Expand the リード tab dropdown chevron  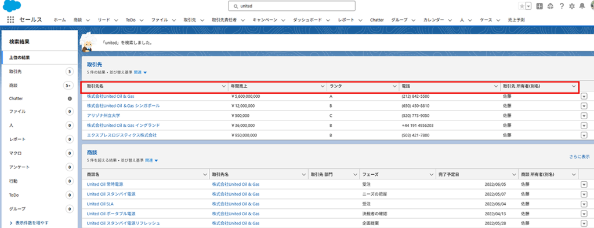point(116,20)
